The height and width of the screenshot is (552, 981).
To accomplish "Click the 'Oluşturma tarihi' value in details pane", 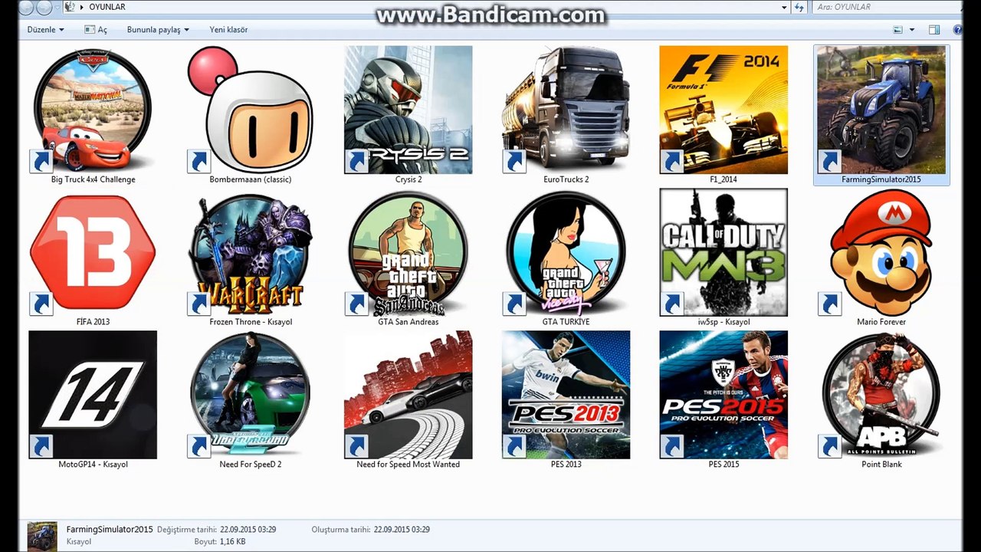I will [402, 530].
